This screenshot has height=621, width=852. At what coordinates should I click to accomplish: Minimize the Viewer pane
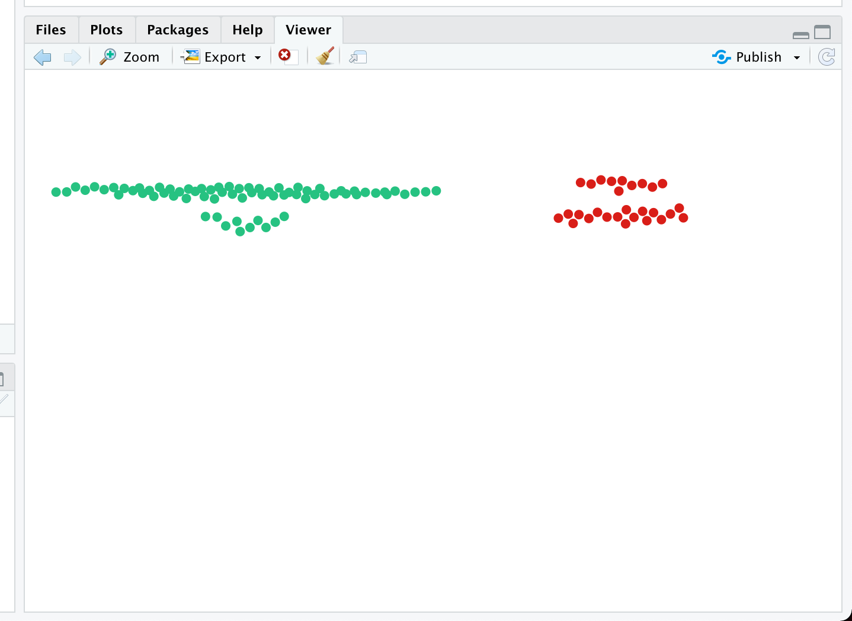click(801, 35)
